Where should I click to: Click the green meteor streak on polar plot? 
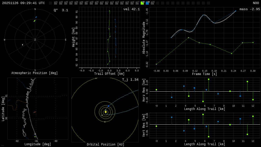34,21
